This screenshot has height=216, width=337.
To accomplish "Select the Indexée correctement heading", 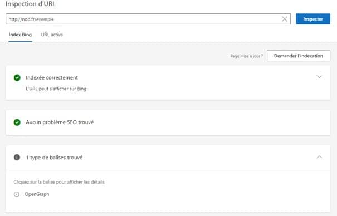I will [x=52, y=77].
